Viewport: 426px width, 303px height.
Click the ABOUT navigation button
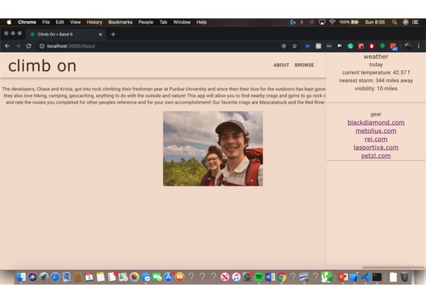(281, 65)
